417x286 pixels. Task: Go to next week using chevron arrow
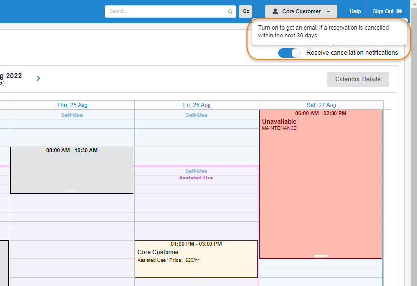click(38, 78)
